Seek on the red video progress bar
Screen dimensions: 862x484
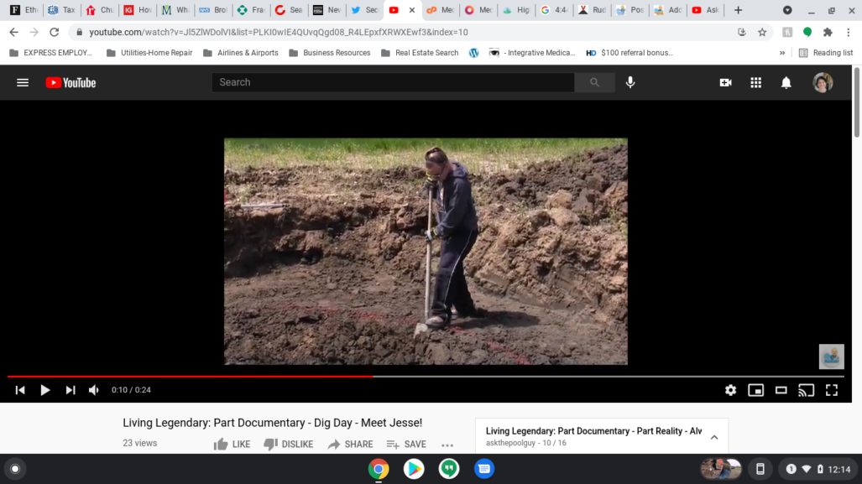252,377
